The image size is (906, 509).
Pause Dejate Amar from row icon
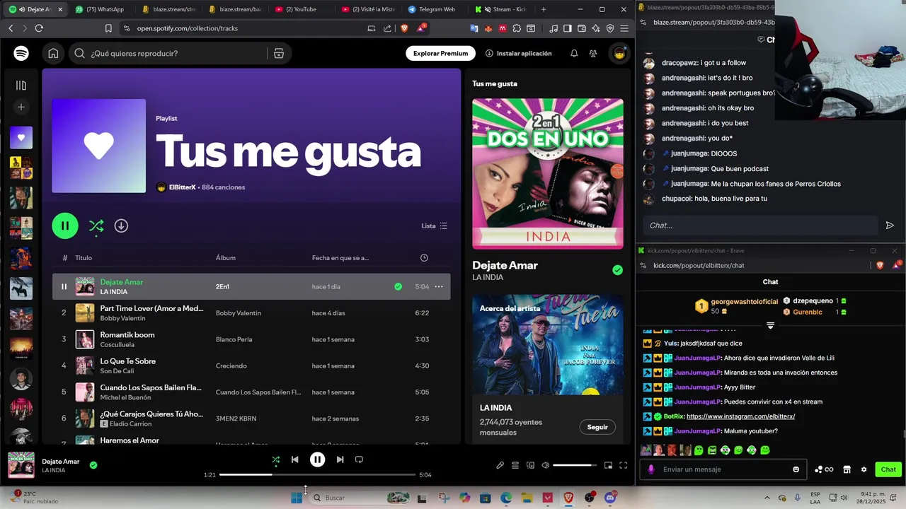pyautogui.click(x=64, y=286)
